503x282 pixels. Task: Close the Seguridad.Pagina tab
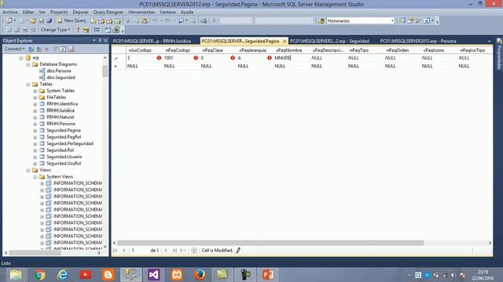point(285,42)
